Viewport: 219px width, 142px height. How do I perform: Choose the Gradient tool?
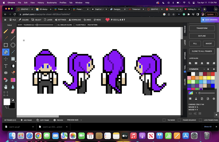coord(13,80)
